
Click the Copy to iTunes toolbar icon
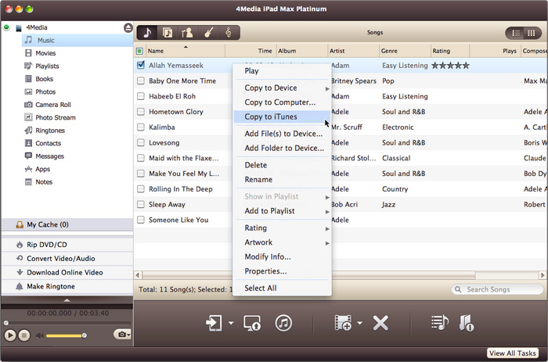(283, 323)
